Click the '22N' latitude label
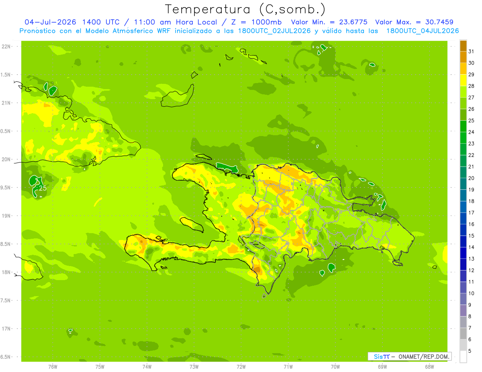This screenshot has height=372, width=482. (x=6, y=47)
